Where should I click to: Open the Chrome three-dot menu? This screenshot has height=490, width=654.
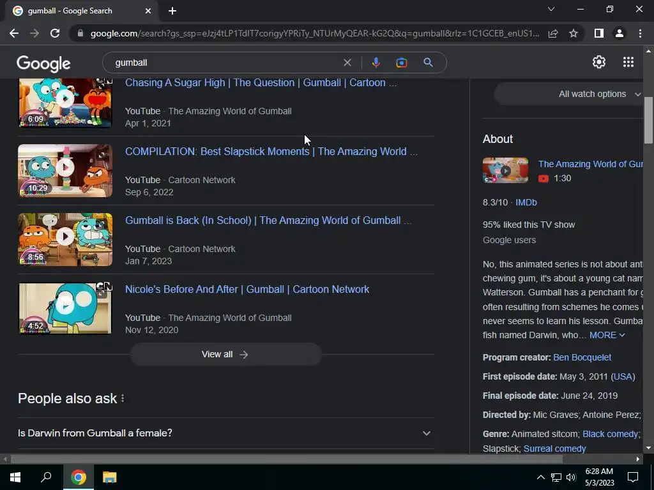(x=640, y=33)
